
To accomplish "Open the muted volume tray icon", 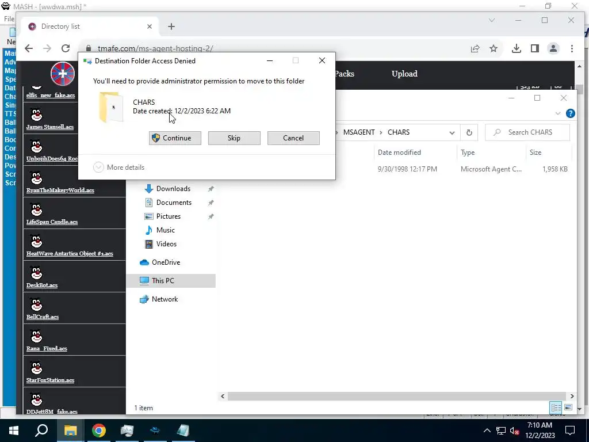I will pos(515,430).
